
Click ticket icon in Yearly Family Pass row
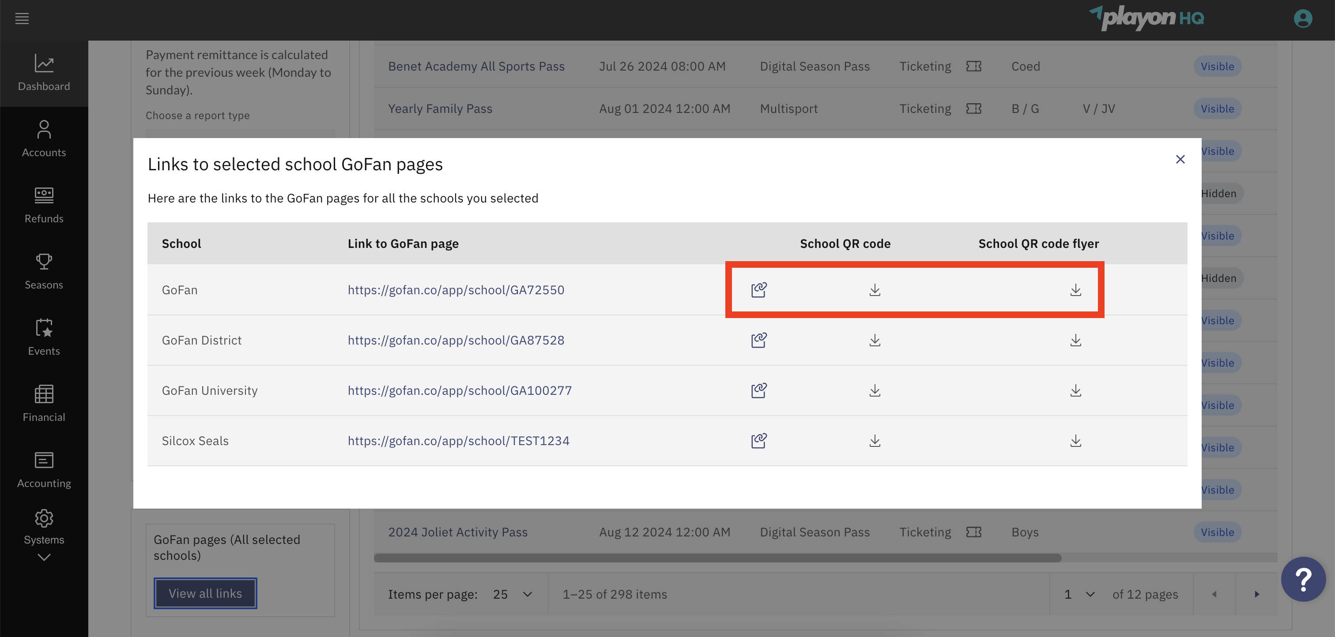click(974, 109)
